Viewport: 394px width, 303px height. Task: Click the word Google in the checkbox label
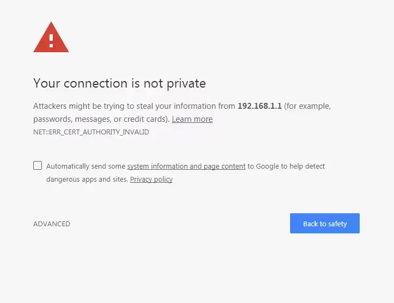267,166
